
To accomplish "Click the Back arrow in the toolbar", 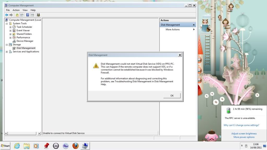I will click(x=7, y=15).
